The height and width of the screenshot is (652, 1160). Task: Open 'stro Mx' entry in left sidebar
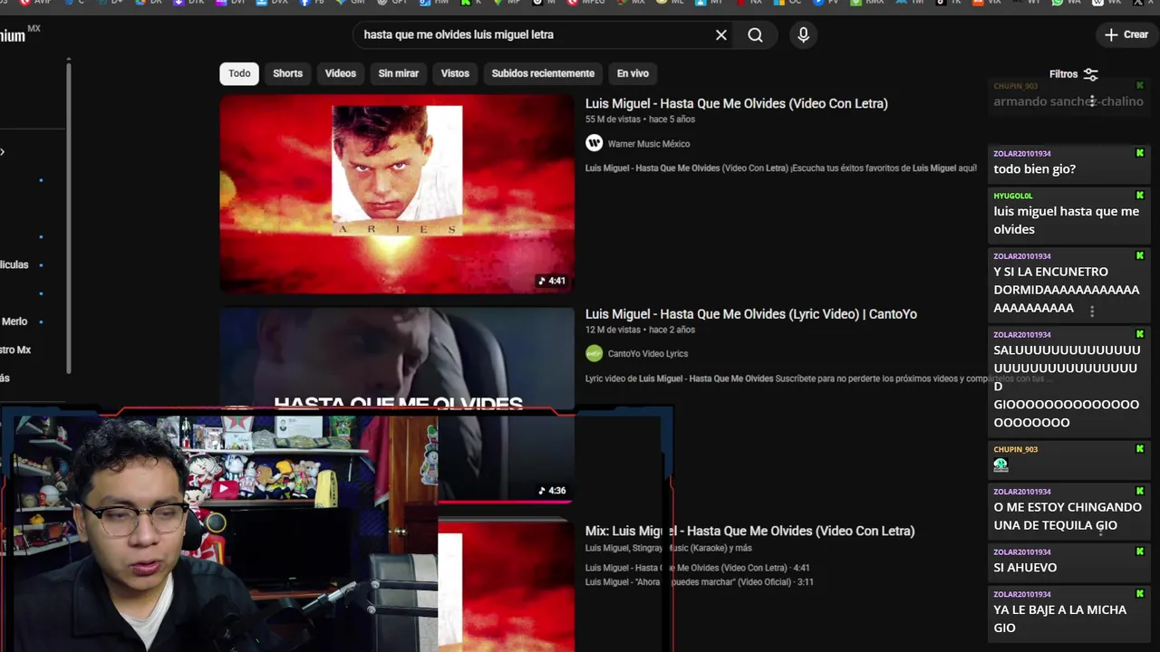tap(15, 350)
